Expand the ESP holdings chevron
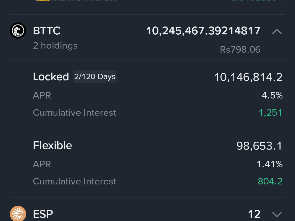 click(277, 214)
